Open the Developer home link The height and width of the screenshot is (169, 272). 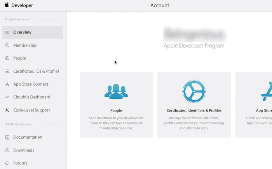point(22,5)
